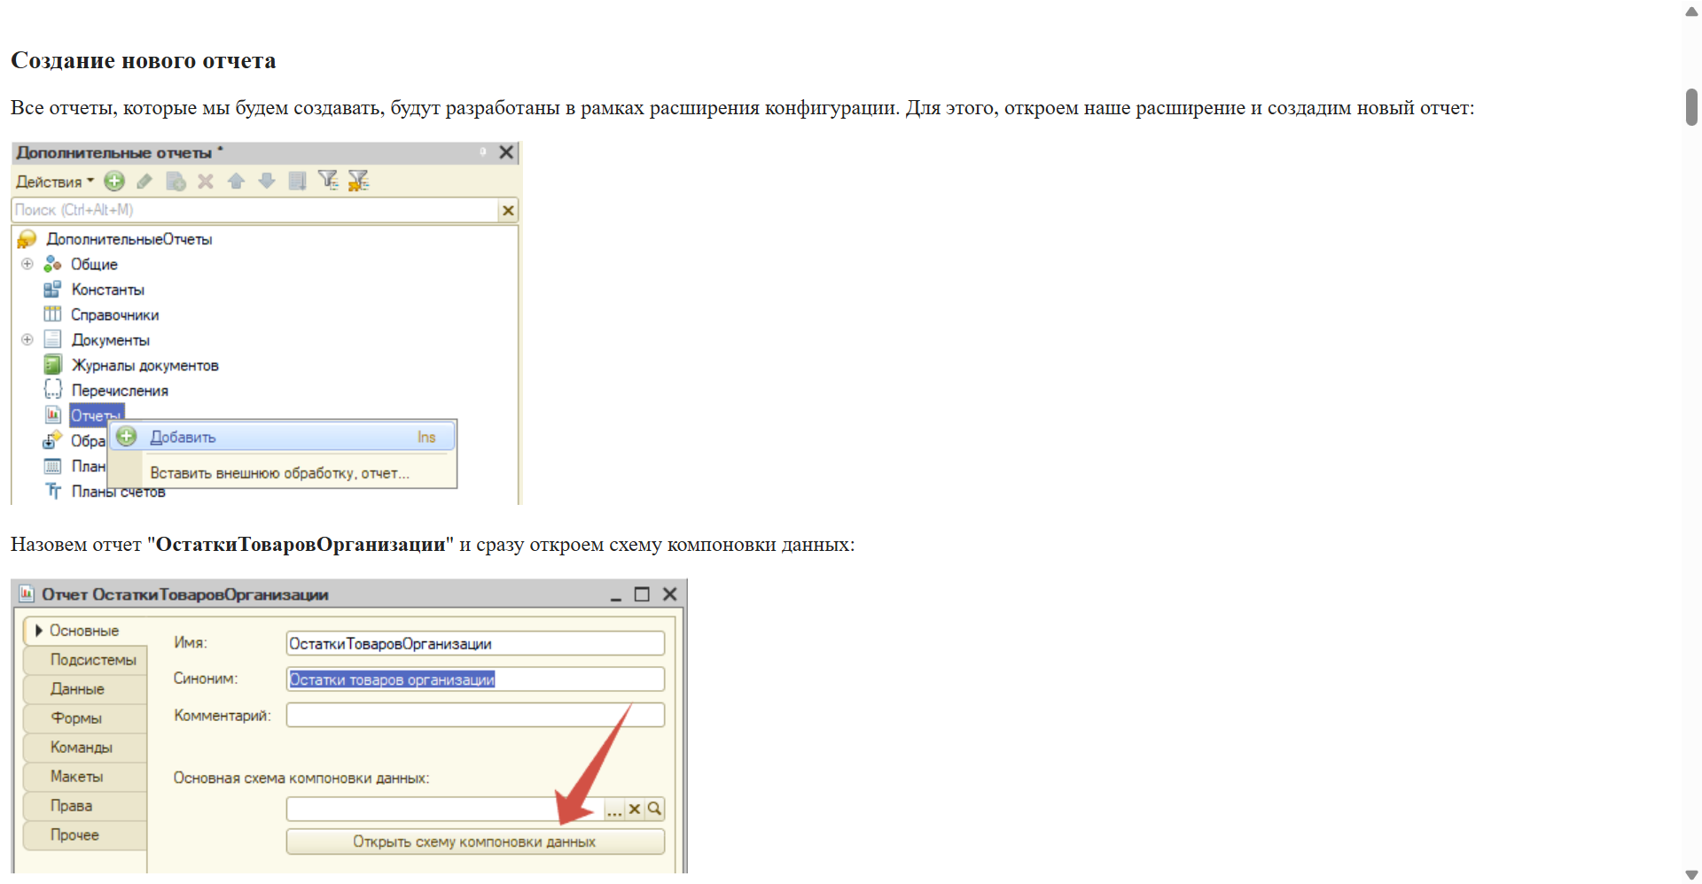Open the Действия dropdown menu

pyautogui.click(x=55, y=182)
